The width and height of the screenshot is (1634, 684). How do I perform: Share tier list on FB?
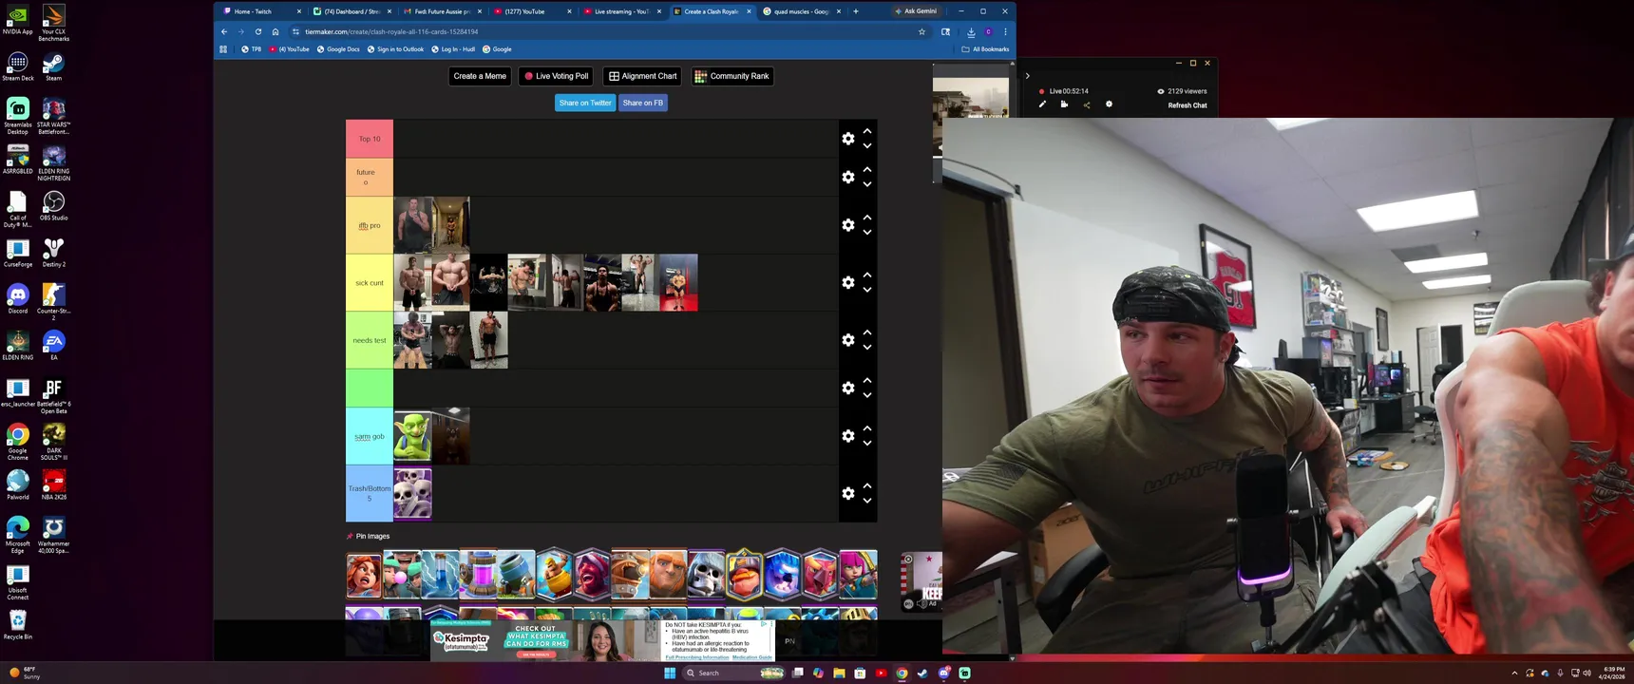pos(642,103)
